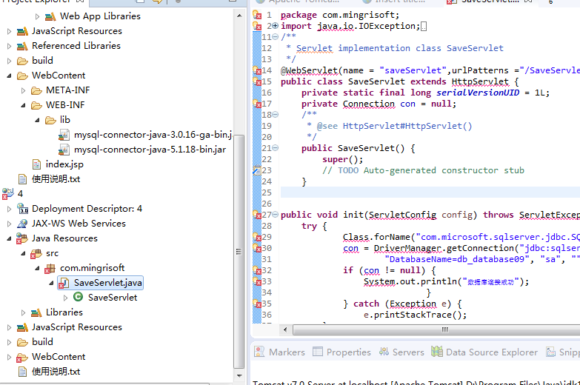Click the Java Resources icon
The width and height of the screenshot is (580, 385).
[21, 238]
